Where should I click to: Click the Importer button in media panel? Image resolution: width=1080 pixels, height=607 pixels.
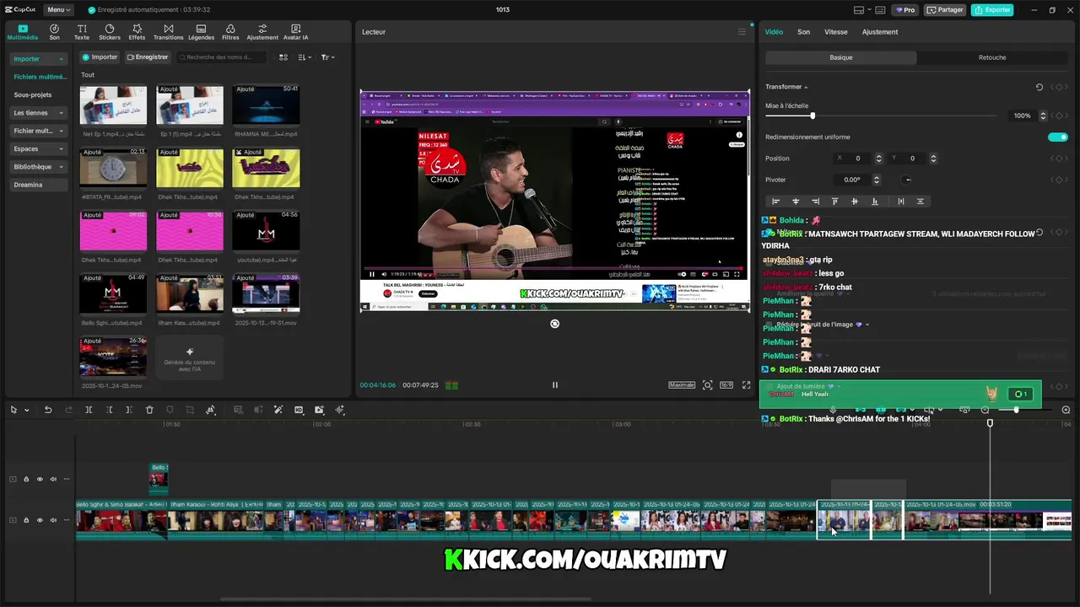pos(100,57)
